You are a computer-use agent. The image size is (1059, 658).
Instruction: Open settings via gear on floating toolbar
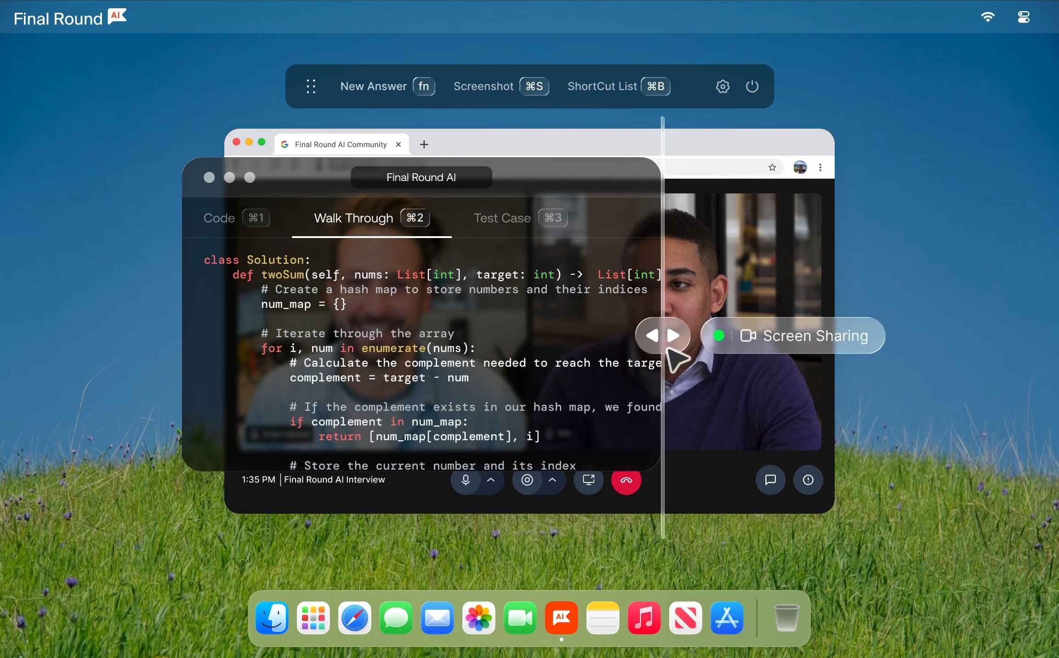point(723,86)
